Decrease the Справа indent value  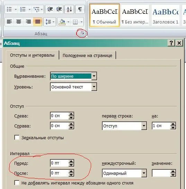[x=71, y=127]
